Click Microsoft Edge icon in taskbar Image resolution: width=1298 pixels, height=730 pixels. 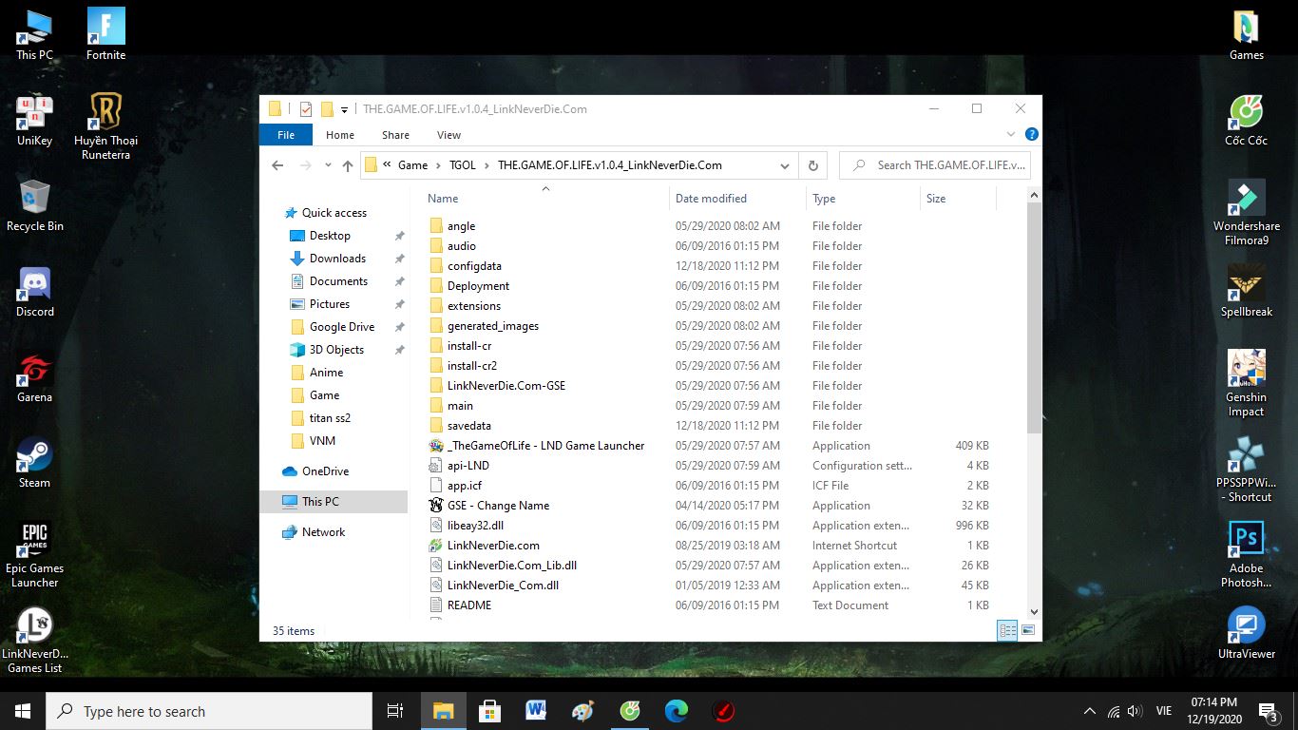676,711
